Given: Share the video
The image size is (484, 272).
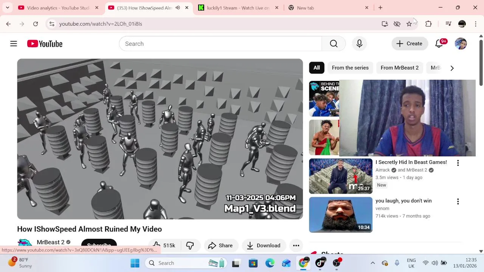Looking at the screenshot, I should pos(220,246).
